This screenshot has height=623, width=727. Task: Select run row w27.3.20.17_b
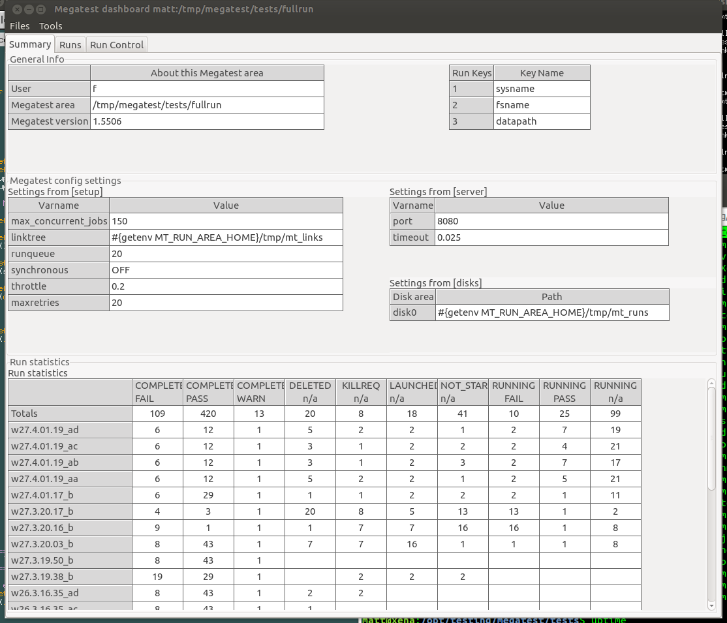(70, 511)
